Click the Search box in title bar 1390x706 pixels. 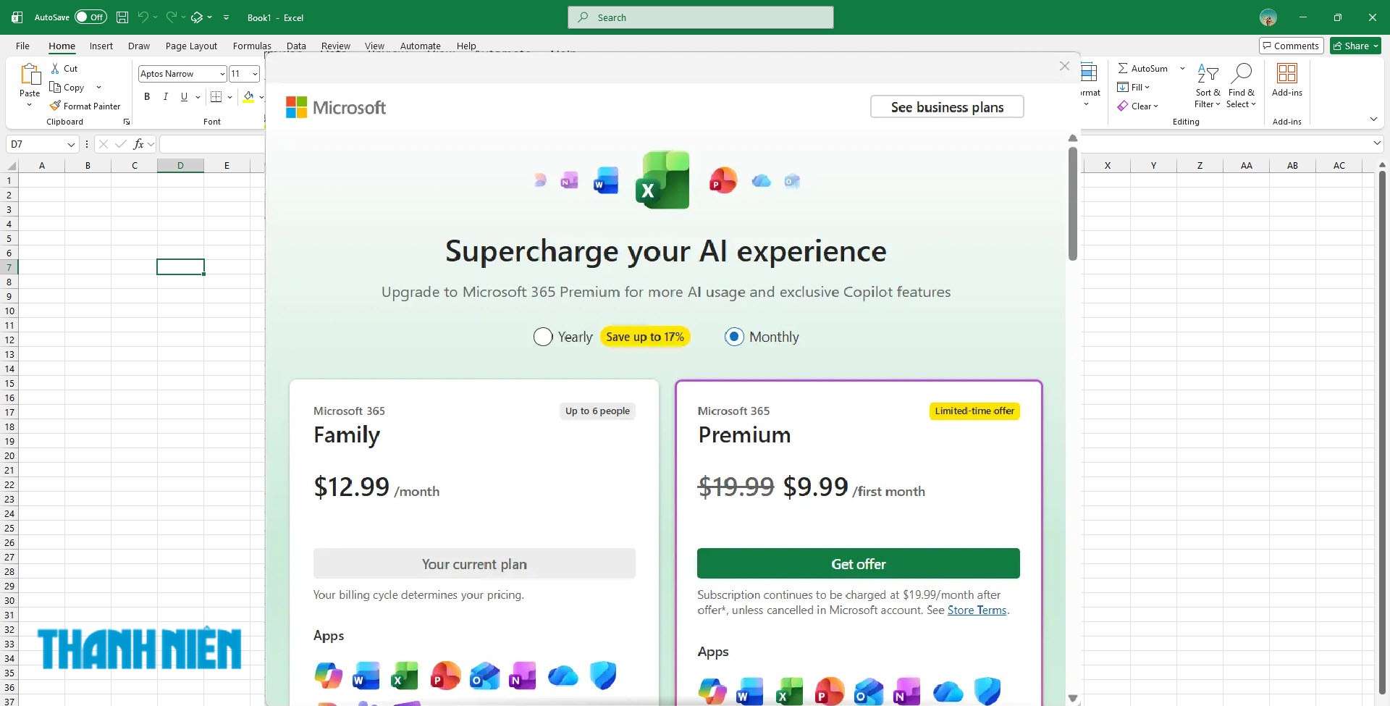pos(700,17)
